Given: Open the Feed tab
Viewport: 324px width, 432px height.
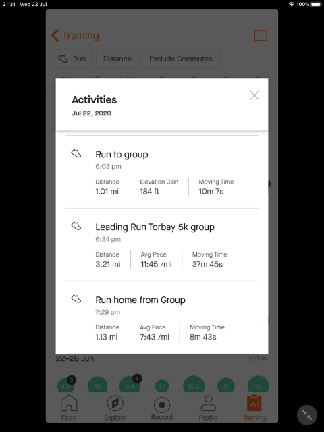Looking at the screenshot, I should 69,408.
